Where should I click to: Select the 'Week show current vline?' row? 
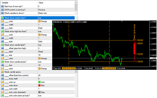(38, 18)
